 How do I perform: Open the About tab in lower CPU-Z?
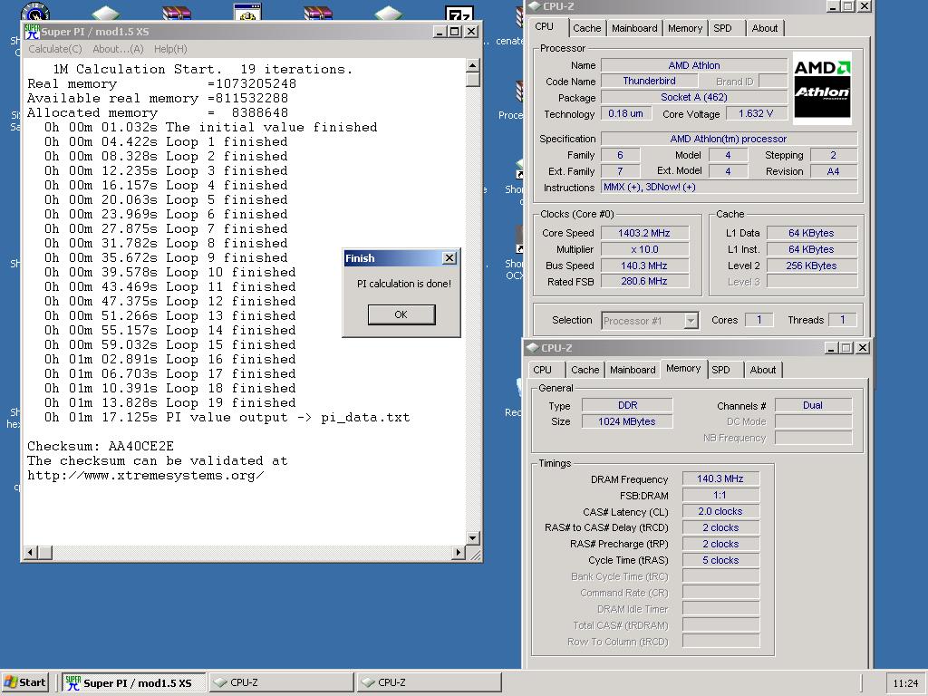[763, 370]
